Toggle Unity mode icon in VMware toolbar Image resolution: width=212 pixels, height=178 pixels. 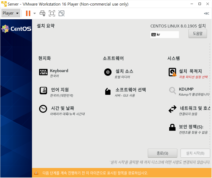(x=61, y=13)
